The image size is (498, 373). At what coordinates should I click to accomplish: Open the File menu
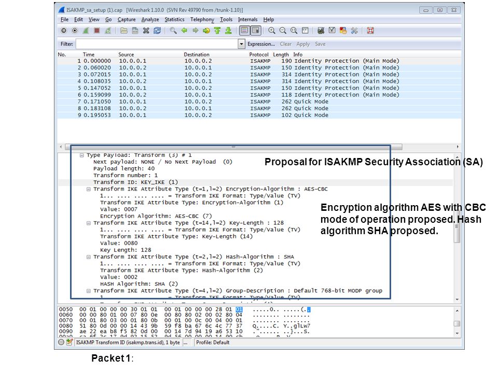(x=64, y=20)
